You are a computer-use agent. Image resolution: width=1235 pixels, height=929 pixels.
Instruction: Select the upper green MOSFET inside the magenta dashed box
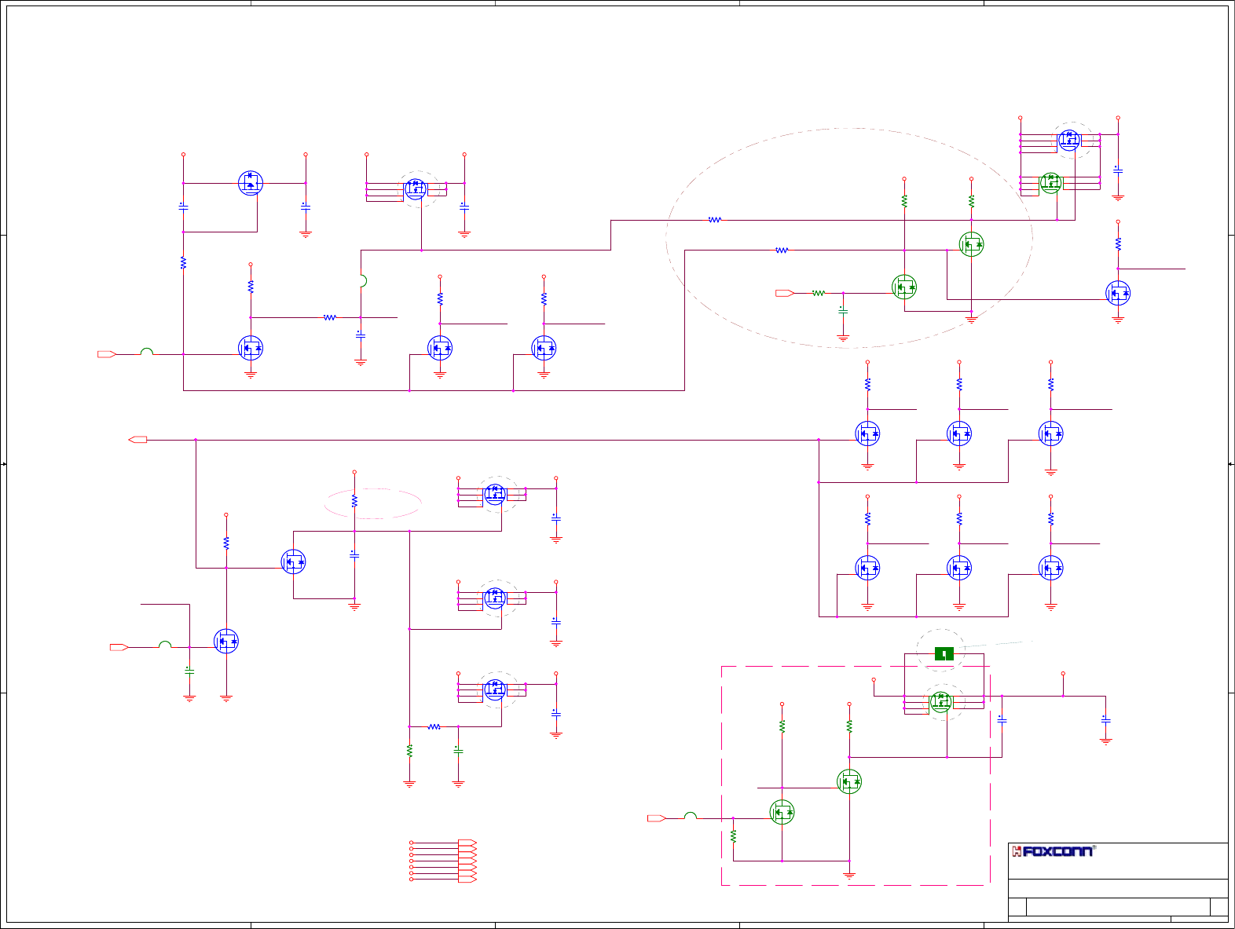click(x=849, y=781)
